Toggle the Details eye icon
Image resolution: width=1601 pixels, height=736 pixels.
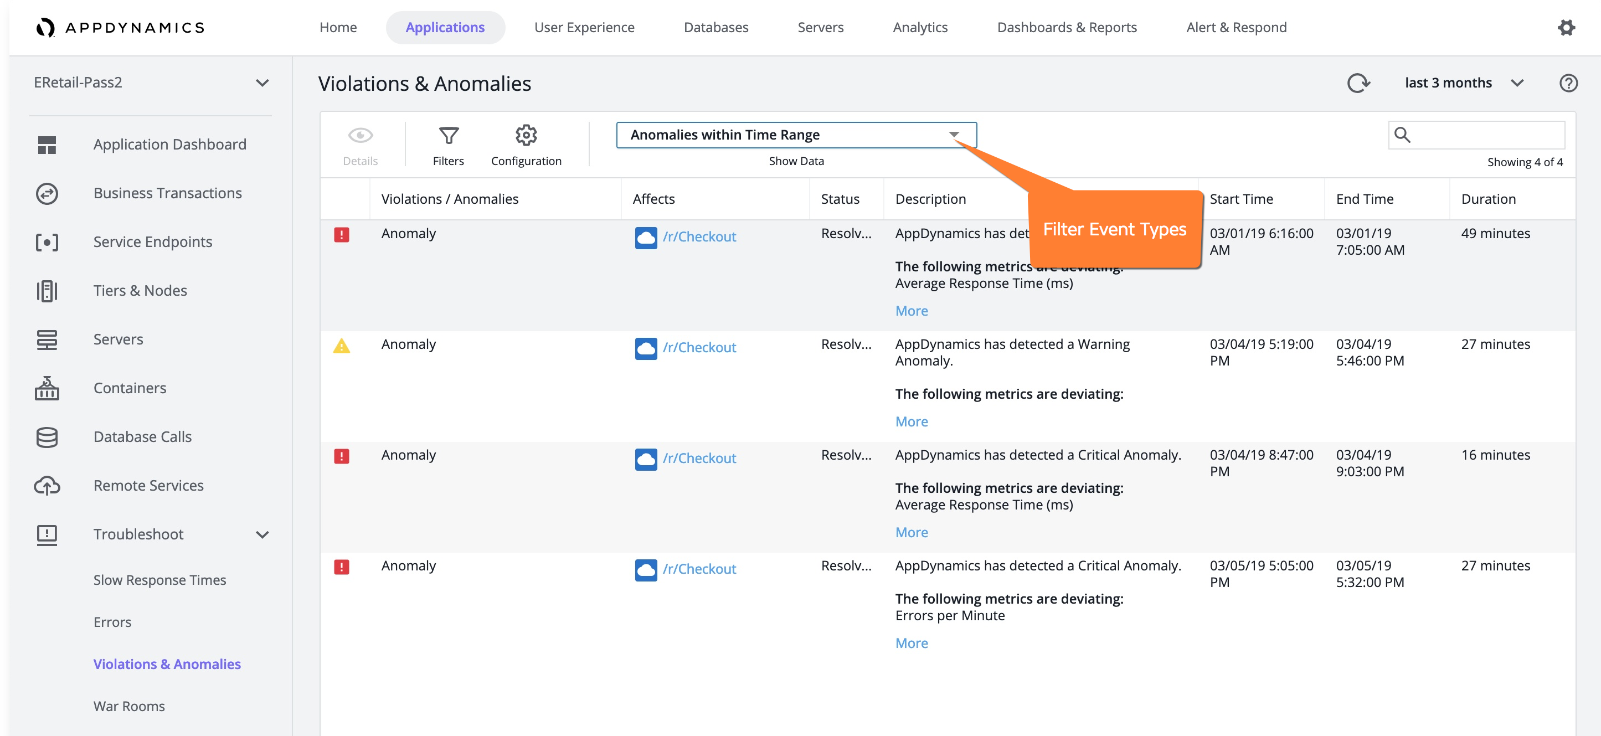[x=361, y=136]
